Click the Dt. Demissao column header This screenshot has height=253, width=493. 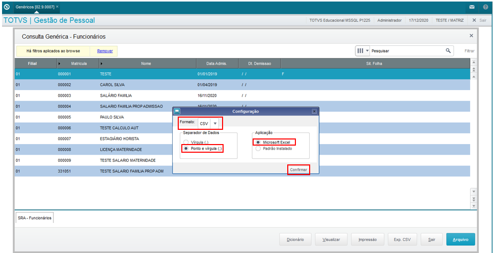pyautogui.click(x=259, y=64)
